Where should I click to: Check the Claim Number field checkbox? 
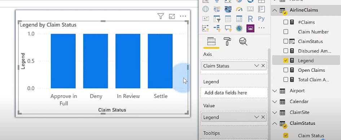tap(286, 32)
